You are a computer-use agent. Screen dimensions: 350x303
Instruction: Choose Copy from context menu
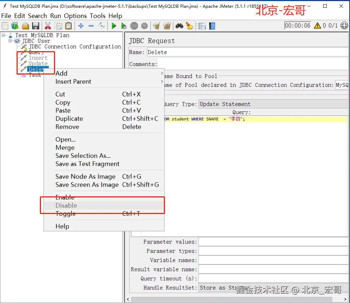(104, 102)
